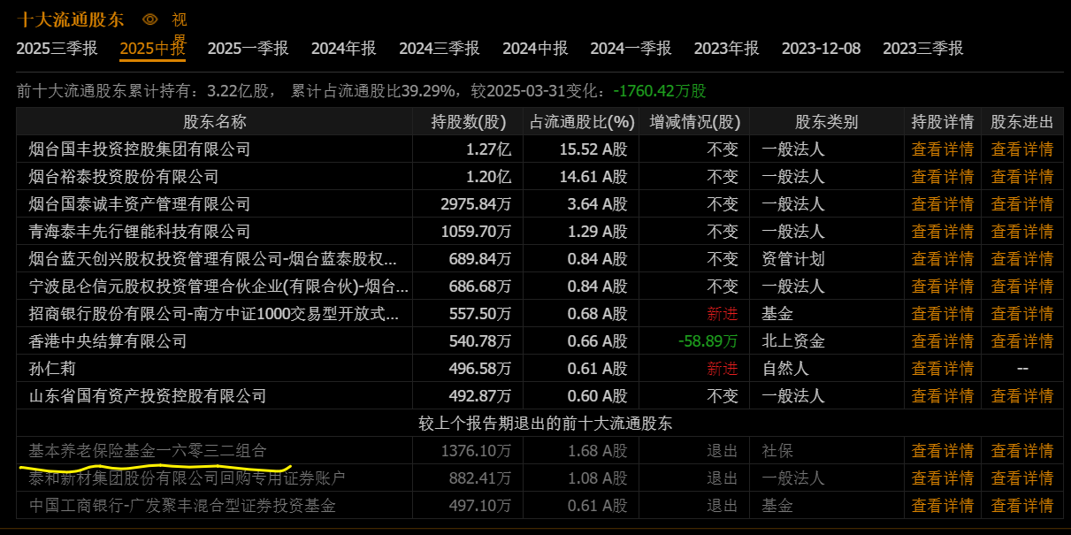This screenshot has width=1071, height=535.
Task: View holding details for 烟台国泰诚丰资产管理有限公司
Action: [943, 204]
